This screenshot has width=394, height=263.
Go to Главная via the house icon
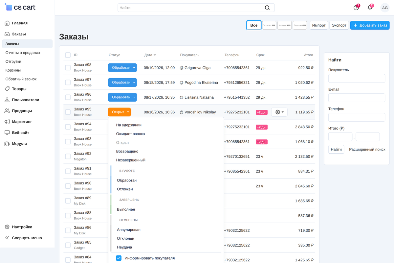pyautogui.click(x=7, y=23)
